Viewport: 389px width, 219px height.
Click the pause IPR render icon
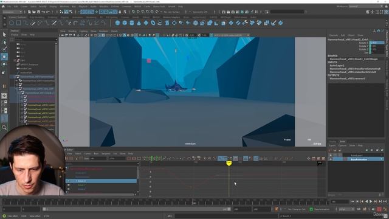coord(256,12)
